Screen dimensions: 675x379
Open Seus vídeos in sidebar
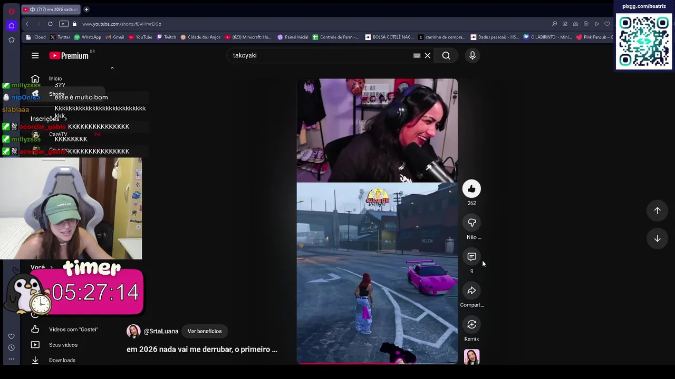tap(62, 345)
